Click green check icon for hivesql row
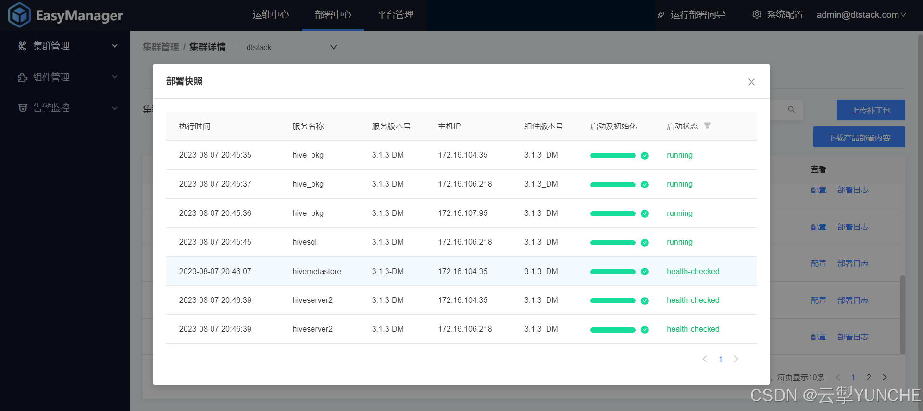923x411 pixels. pyautogui.click(x=645, y=243)
